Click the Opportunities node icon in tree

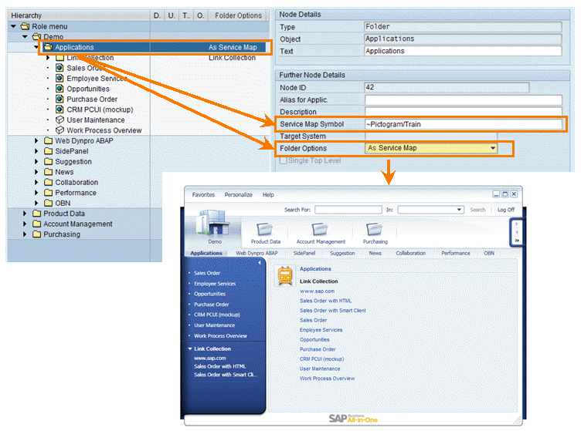(x=59, y=89)
